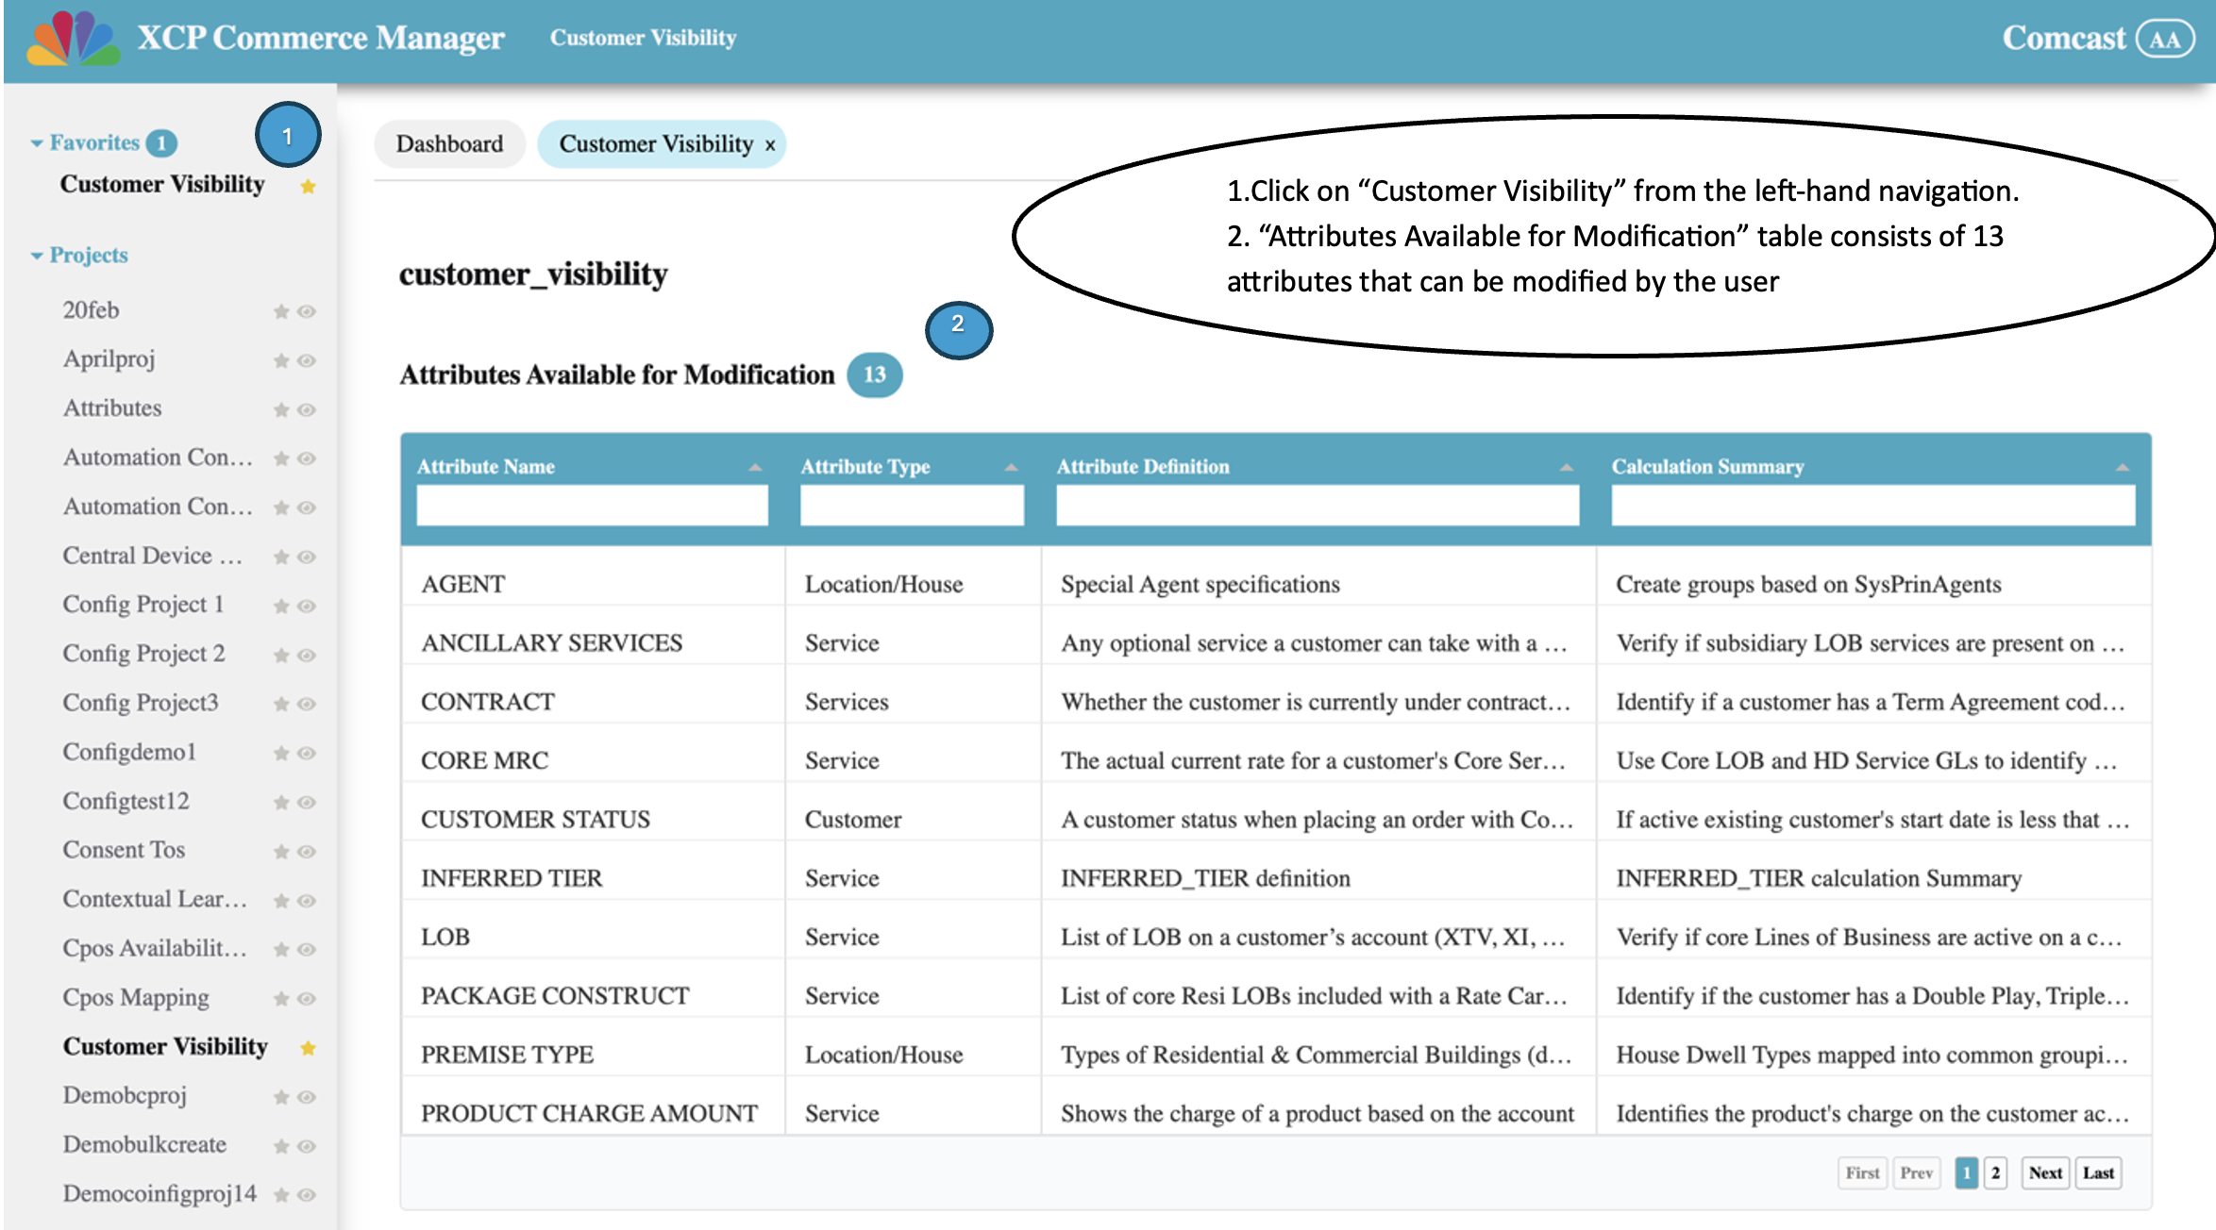This screenshot has width=2216, height=1230.
Task: Sort by Attribute Name column arrow
Action: coord(755,467)
